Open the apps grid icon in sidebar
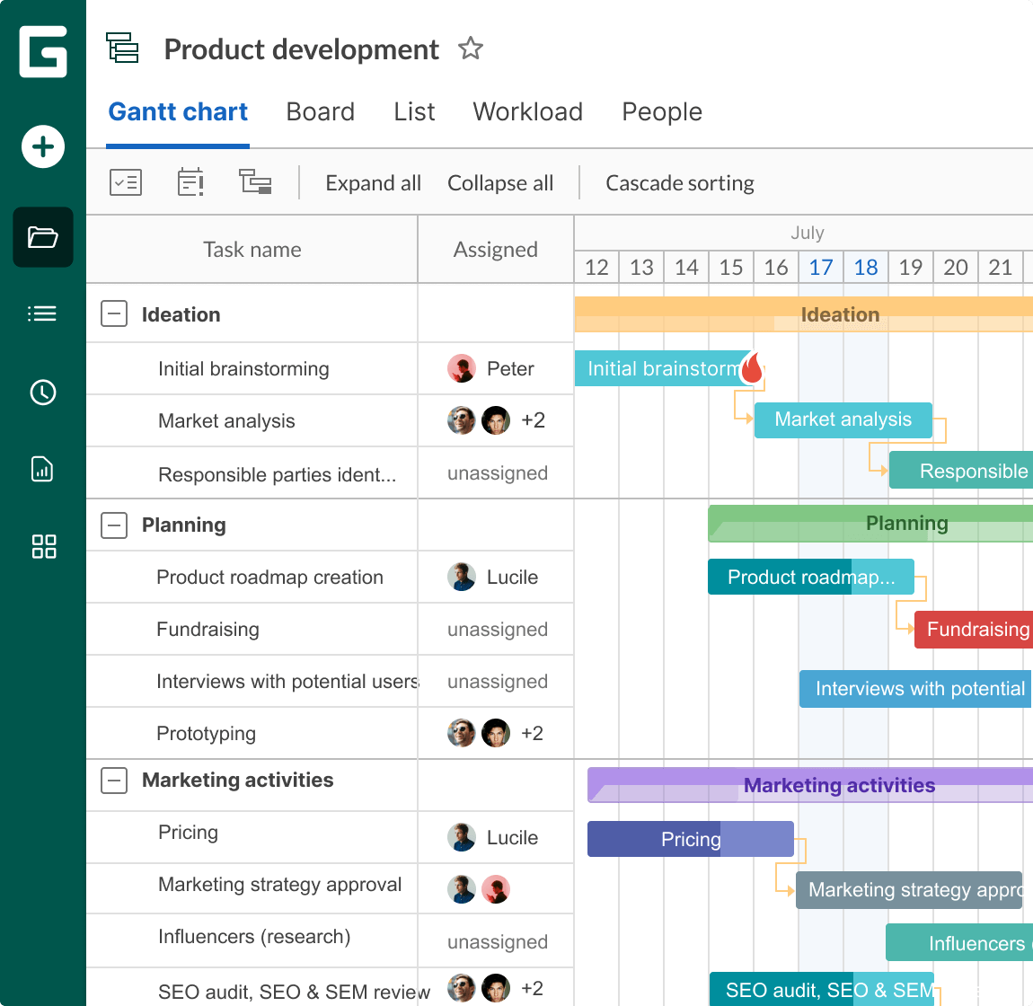1033x1006 pixels. coord(42,546)
